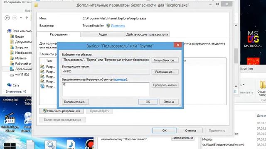Select 'Этот компьютер' in navigation pane
Screen dimensions: 266x149
pyautogui.click(x=20, y=31)
